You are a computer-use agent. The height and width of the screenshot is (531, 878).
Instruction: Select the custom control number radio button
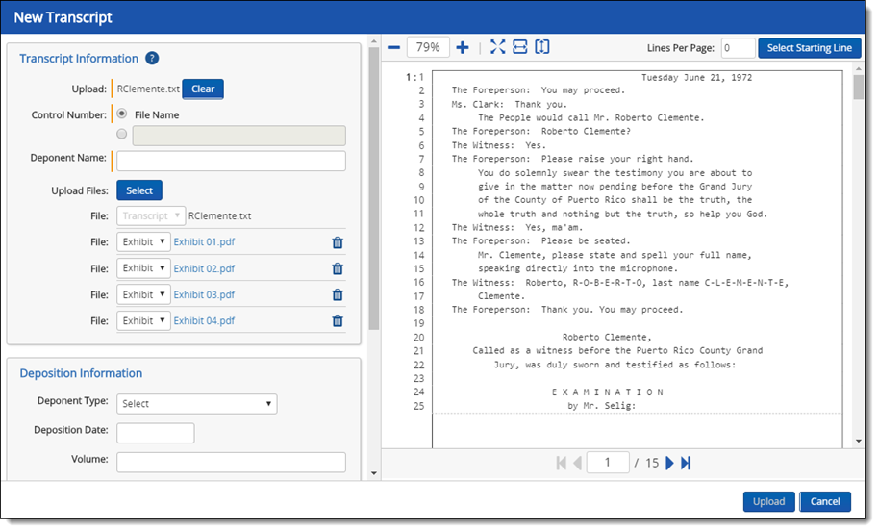121,136
